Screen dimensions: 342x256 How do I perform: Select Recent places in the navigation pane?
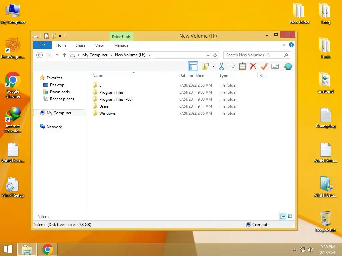click(x=62, y=99)
